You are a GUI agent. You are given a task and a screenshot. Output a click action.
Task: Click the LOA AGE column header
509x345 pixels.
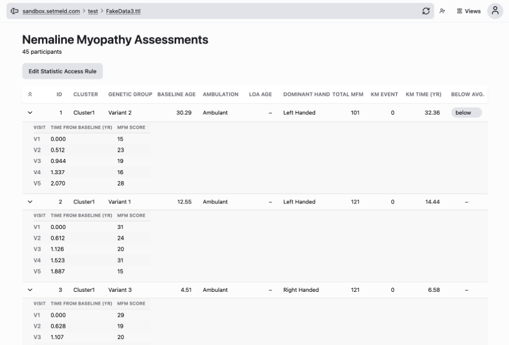[x=260, y=94]
